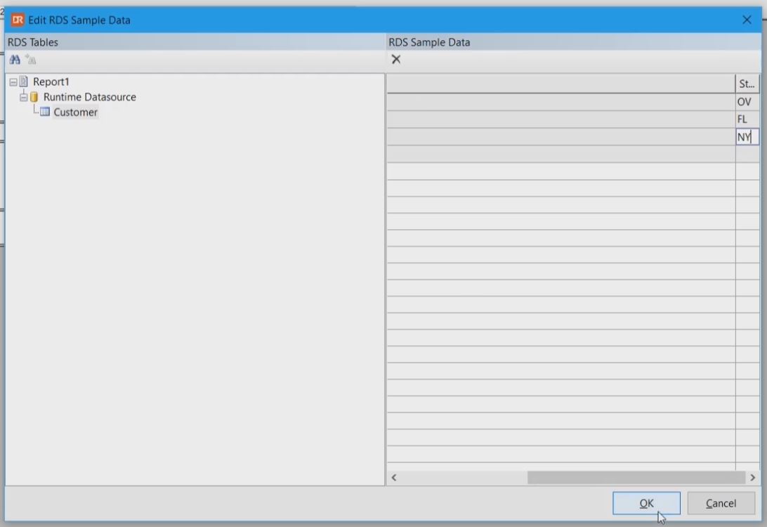Select the cell containing OV
Image resolution: width=767 pixels, height=527 pixels.
pyautogui.click(x=746, y=102)
